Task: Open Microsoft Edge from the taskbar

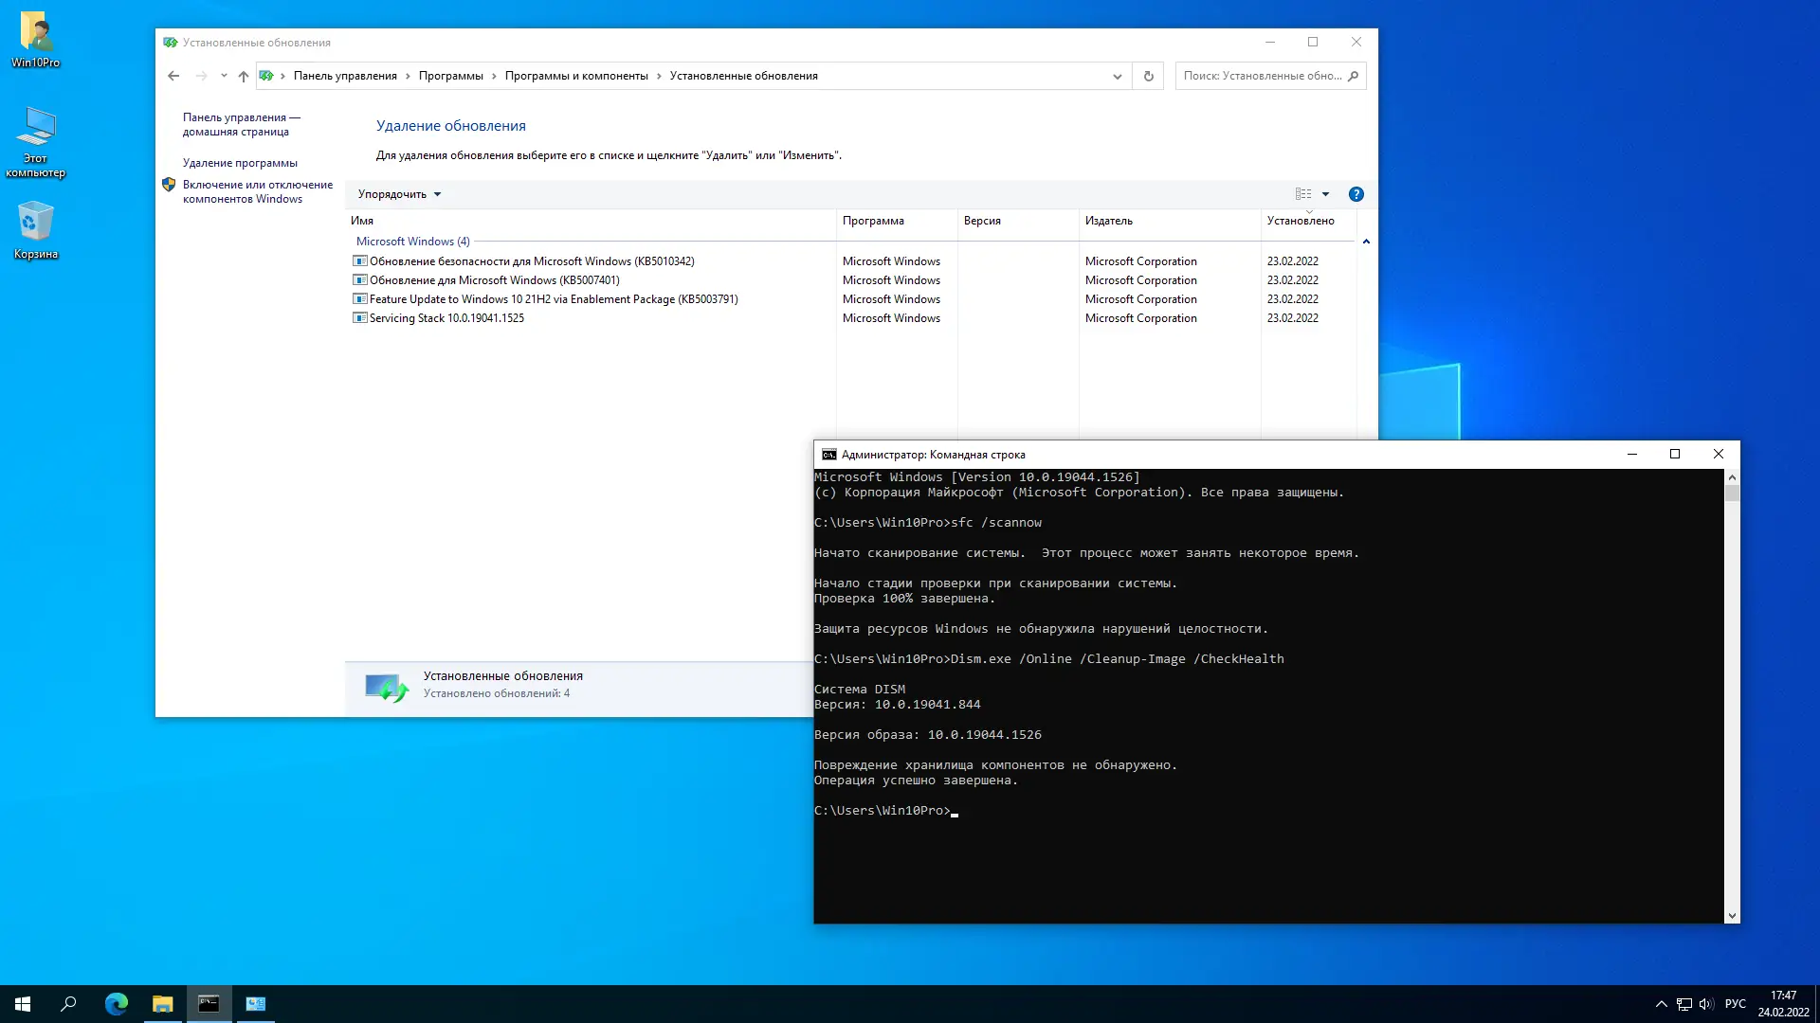Action: pyautogui.click(x=117, y=1004)
